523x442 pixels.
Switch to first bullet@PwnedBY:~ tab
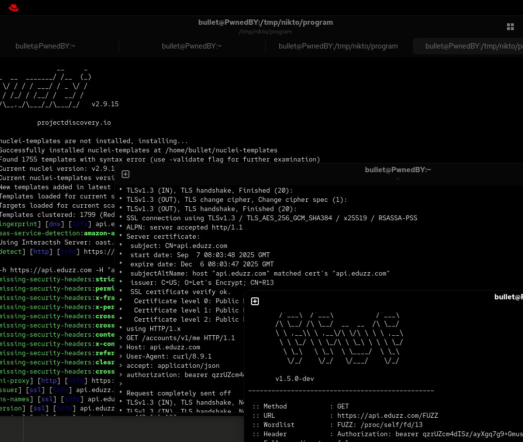46,46
